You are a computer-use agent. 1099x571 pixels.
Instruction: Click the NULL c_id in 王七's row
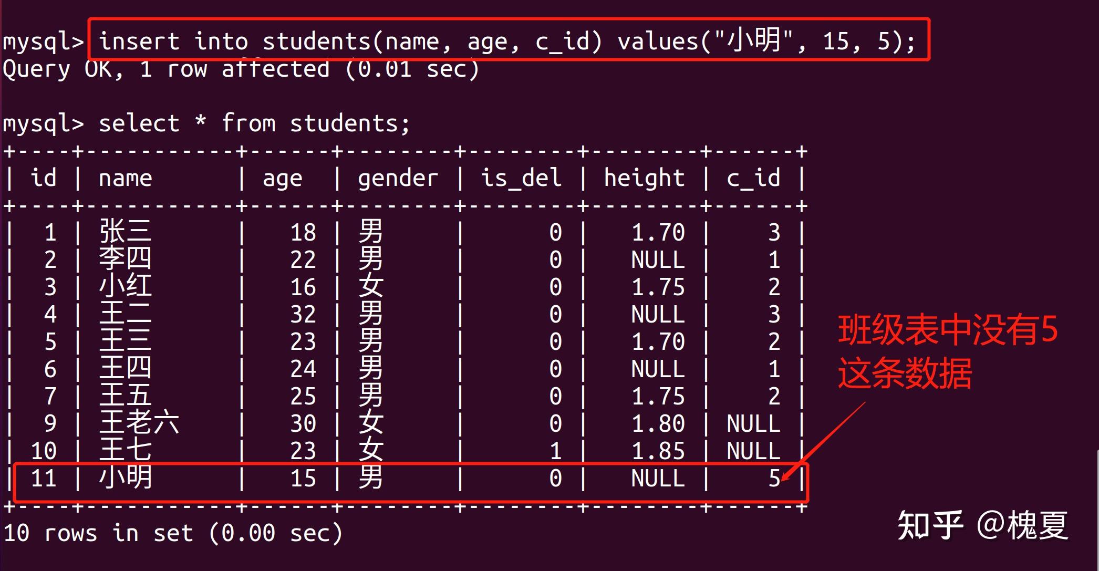click(753, 451)
